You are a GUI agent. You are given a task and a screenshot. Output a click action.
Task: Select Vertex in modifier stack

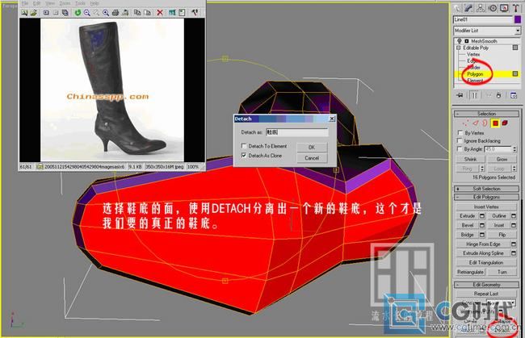[473, 54]
